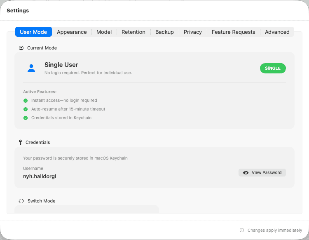Go to the Retention tab
This screenshot has width=309, height=240.
coord(133,32)
